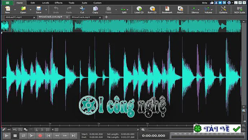This screenshot has width=248, height=140.
Task: Cut selection with the scissors icon
Action: click(82, 10)
